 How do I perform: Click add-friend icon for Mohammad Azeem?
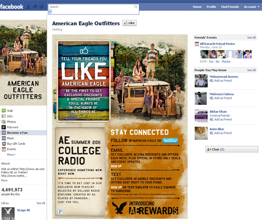click(x=211, y=81)
